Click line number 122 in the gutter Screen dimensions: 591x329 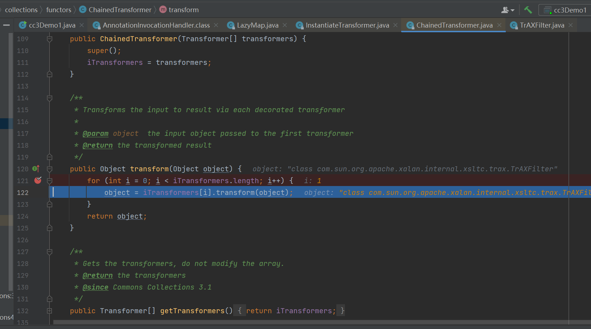pyautogui.click(x=23, y=192)
